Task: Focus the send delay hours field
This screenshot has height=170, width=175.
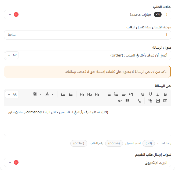Action: tap(87, 35)
